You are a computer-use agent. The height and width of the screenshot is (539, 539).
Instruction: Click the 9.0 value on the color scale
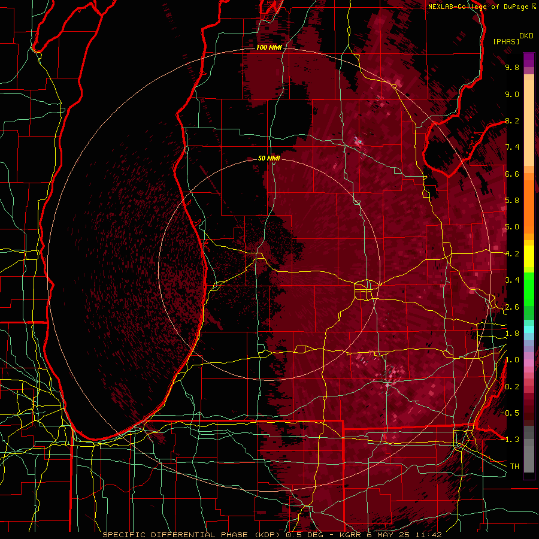(512, 94)
